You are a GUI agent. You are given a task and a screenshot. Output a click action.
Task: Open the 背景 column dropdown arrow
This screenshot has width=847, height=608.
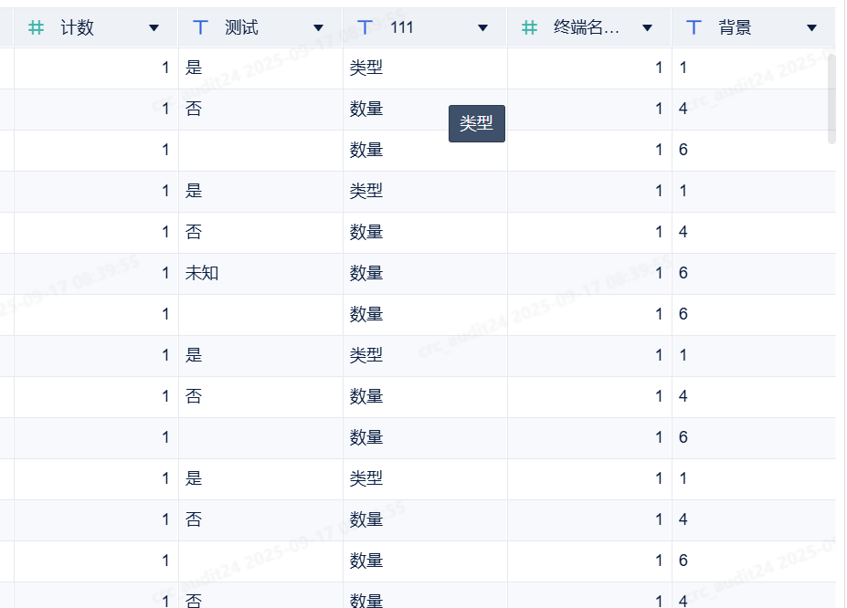(x=812, y=28)
